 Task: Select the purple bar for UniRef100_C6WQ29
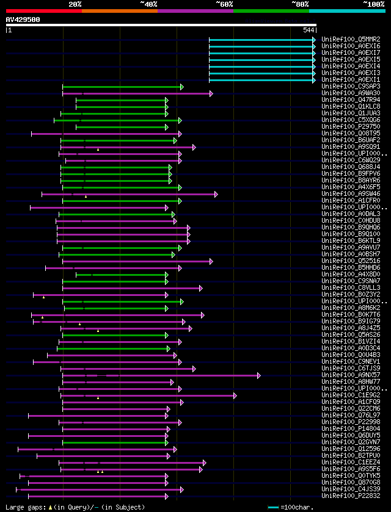[x=123, y=160]
